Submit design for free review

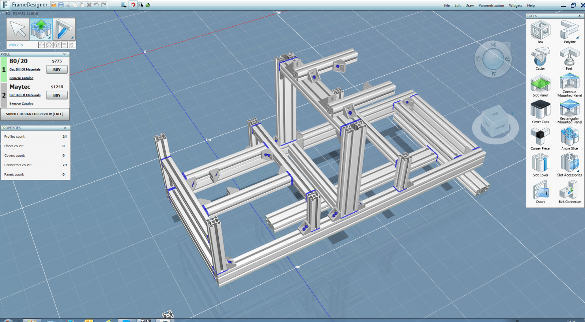point(35,114)
